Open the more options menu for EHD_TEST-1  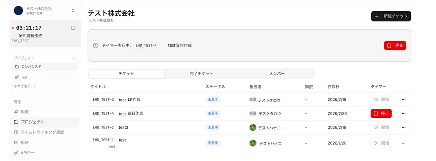pos(404,143)
